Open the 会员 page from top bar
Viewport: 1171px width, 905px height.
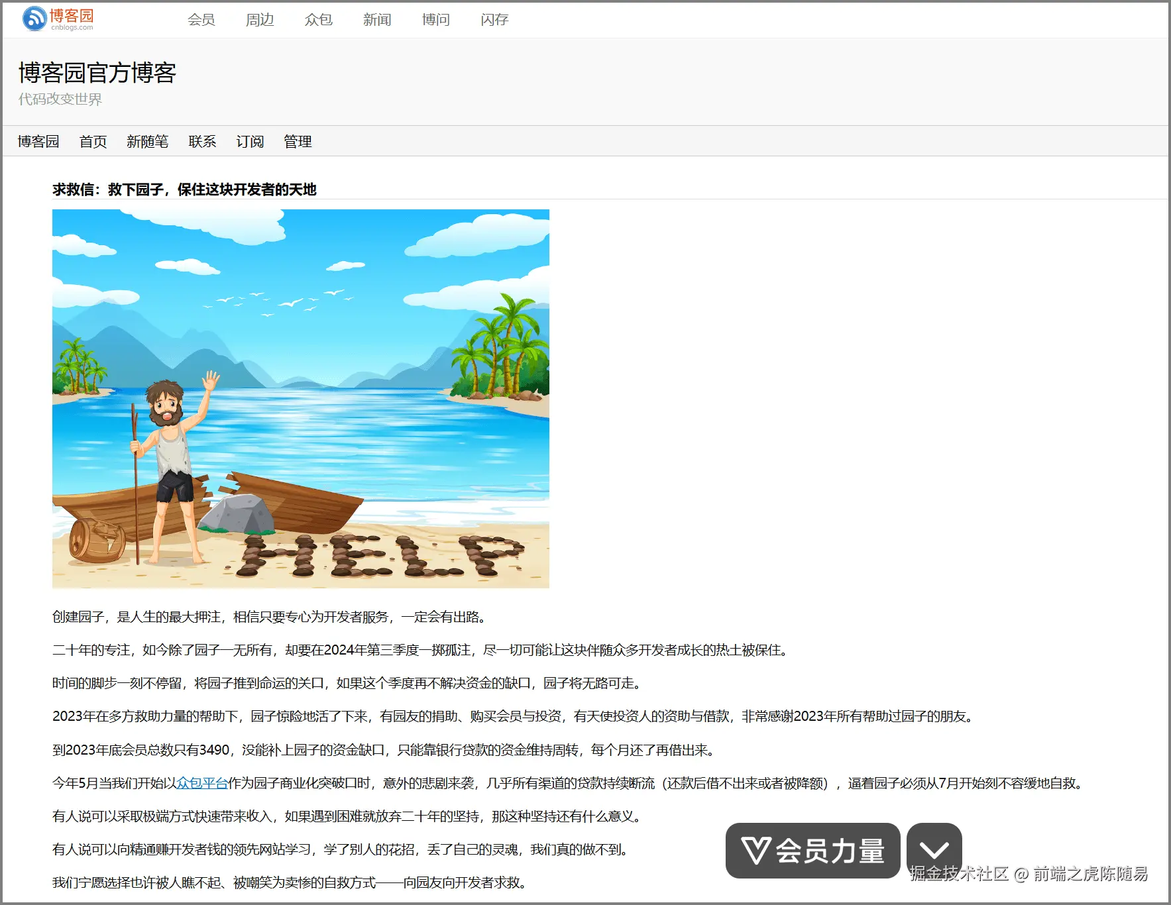[201, 20]
